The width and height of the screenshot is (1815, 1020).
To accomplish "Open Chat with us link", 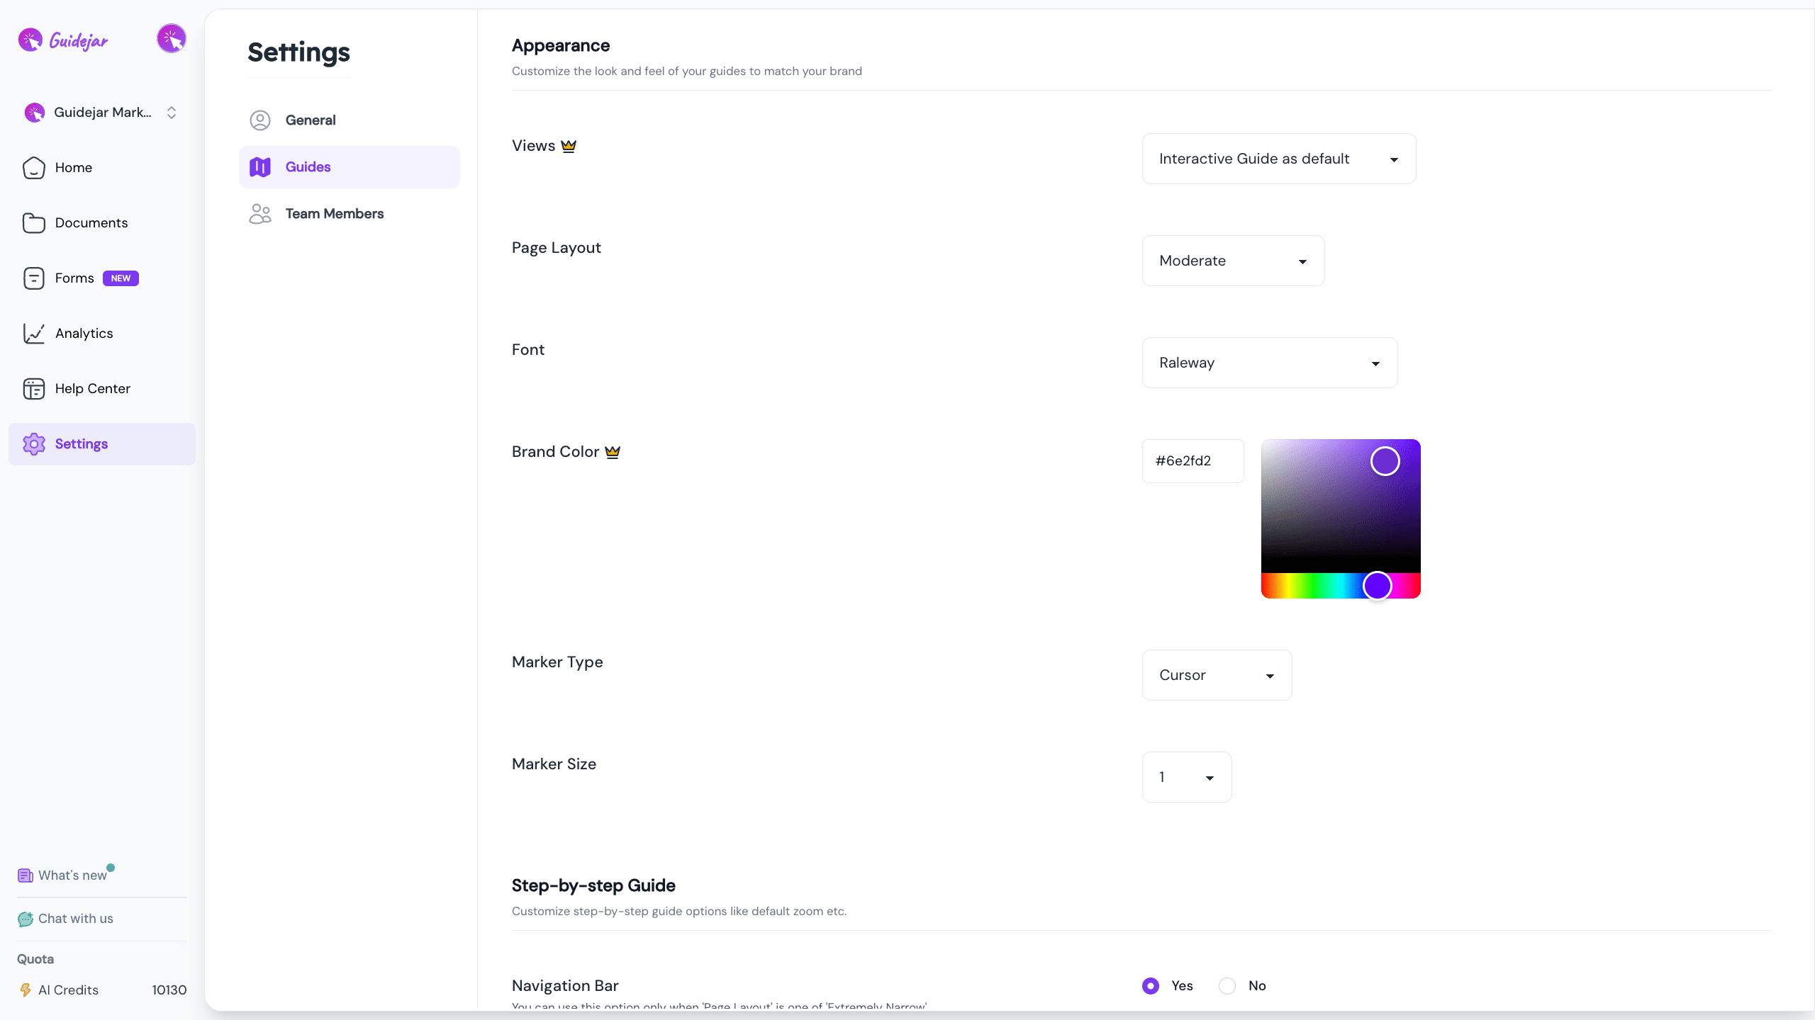I will [x=75, y=919].
